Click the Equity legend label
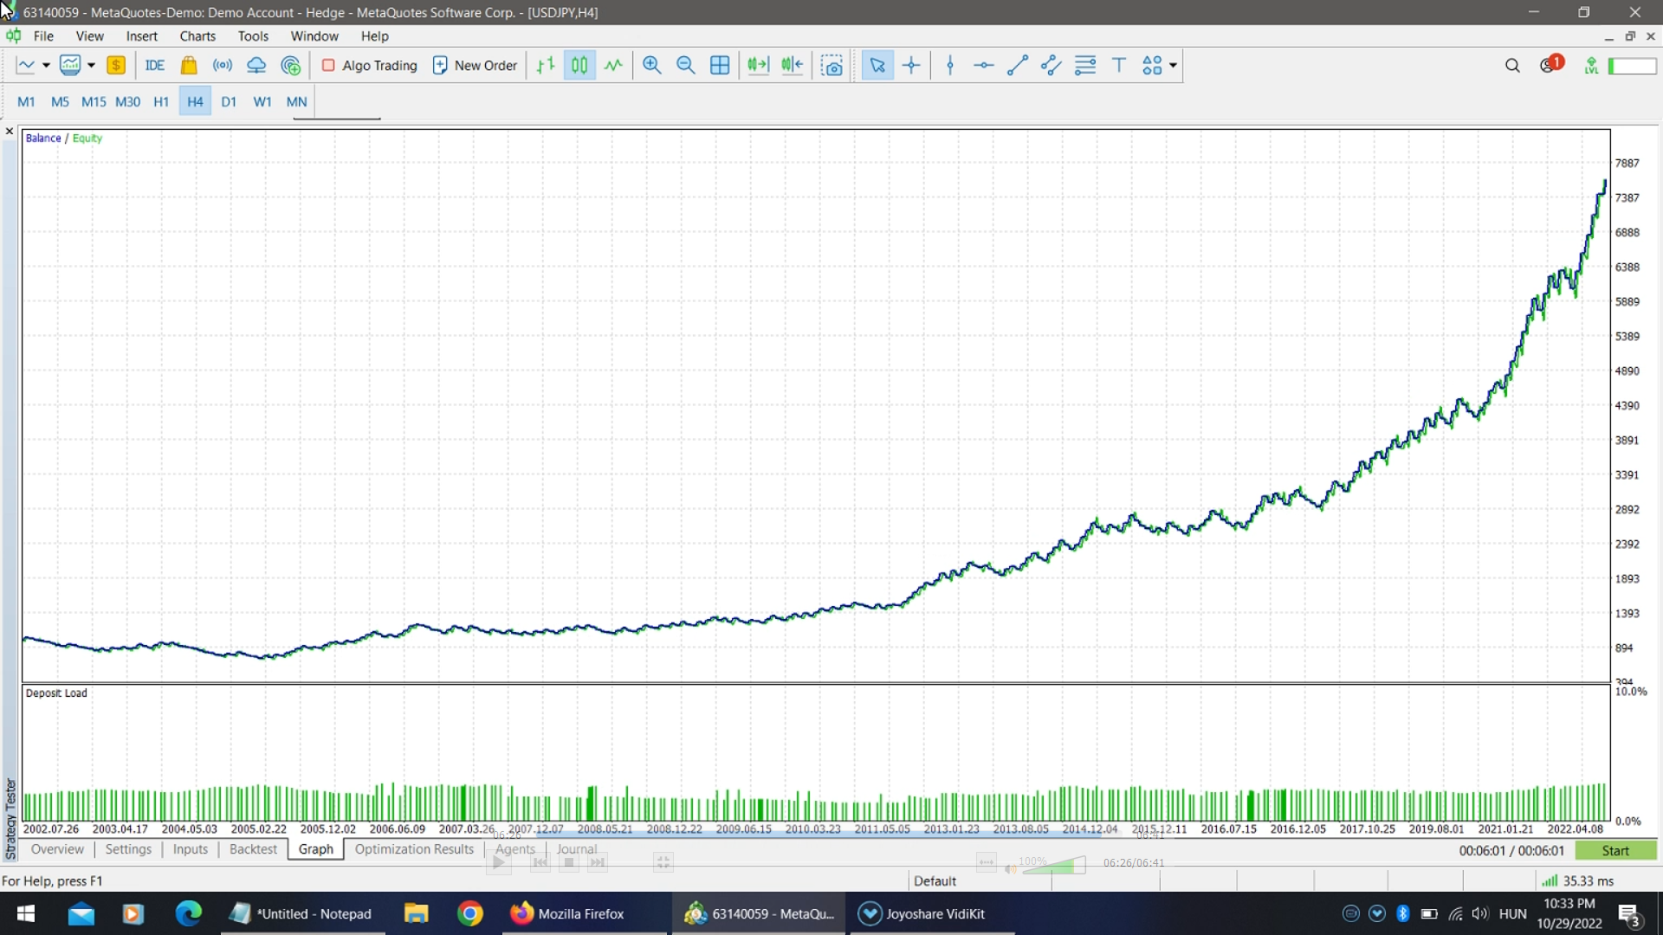This screenshot has width=1663, height=935. [x=87, y=138]
